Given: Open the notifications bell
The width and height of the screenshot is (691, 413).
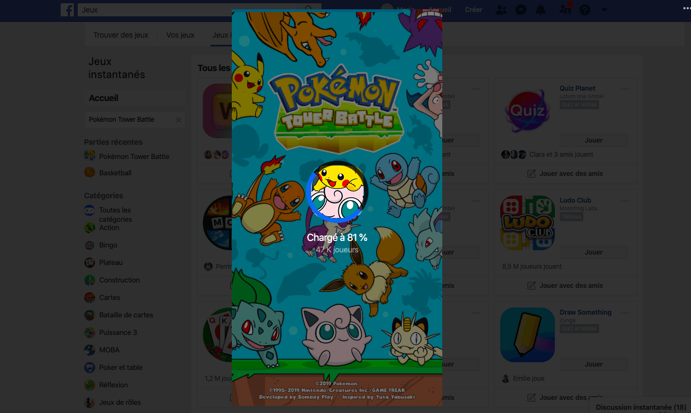Looking at the screenshot, I should point(541,10).
